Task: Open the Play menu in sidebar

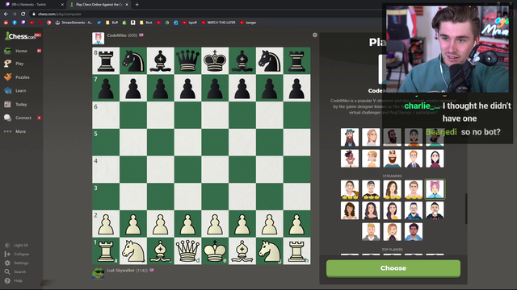Action: pyautogui.click(x=19, y=64)
